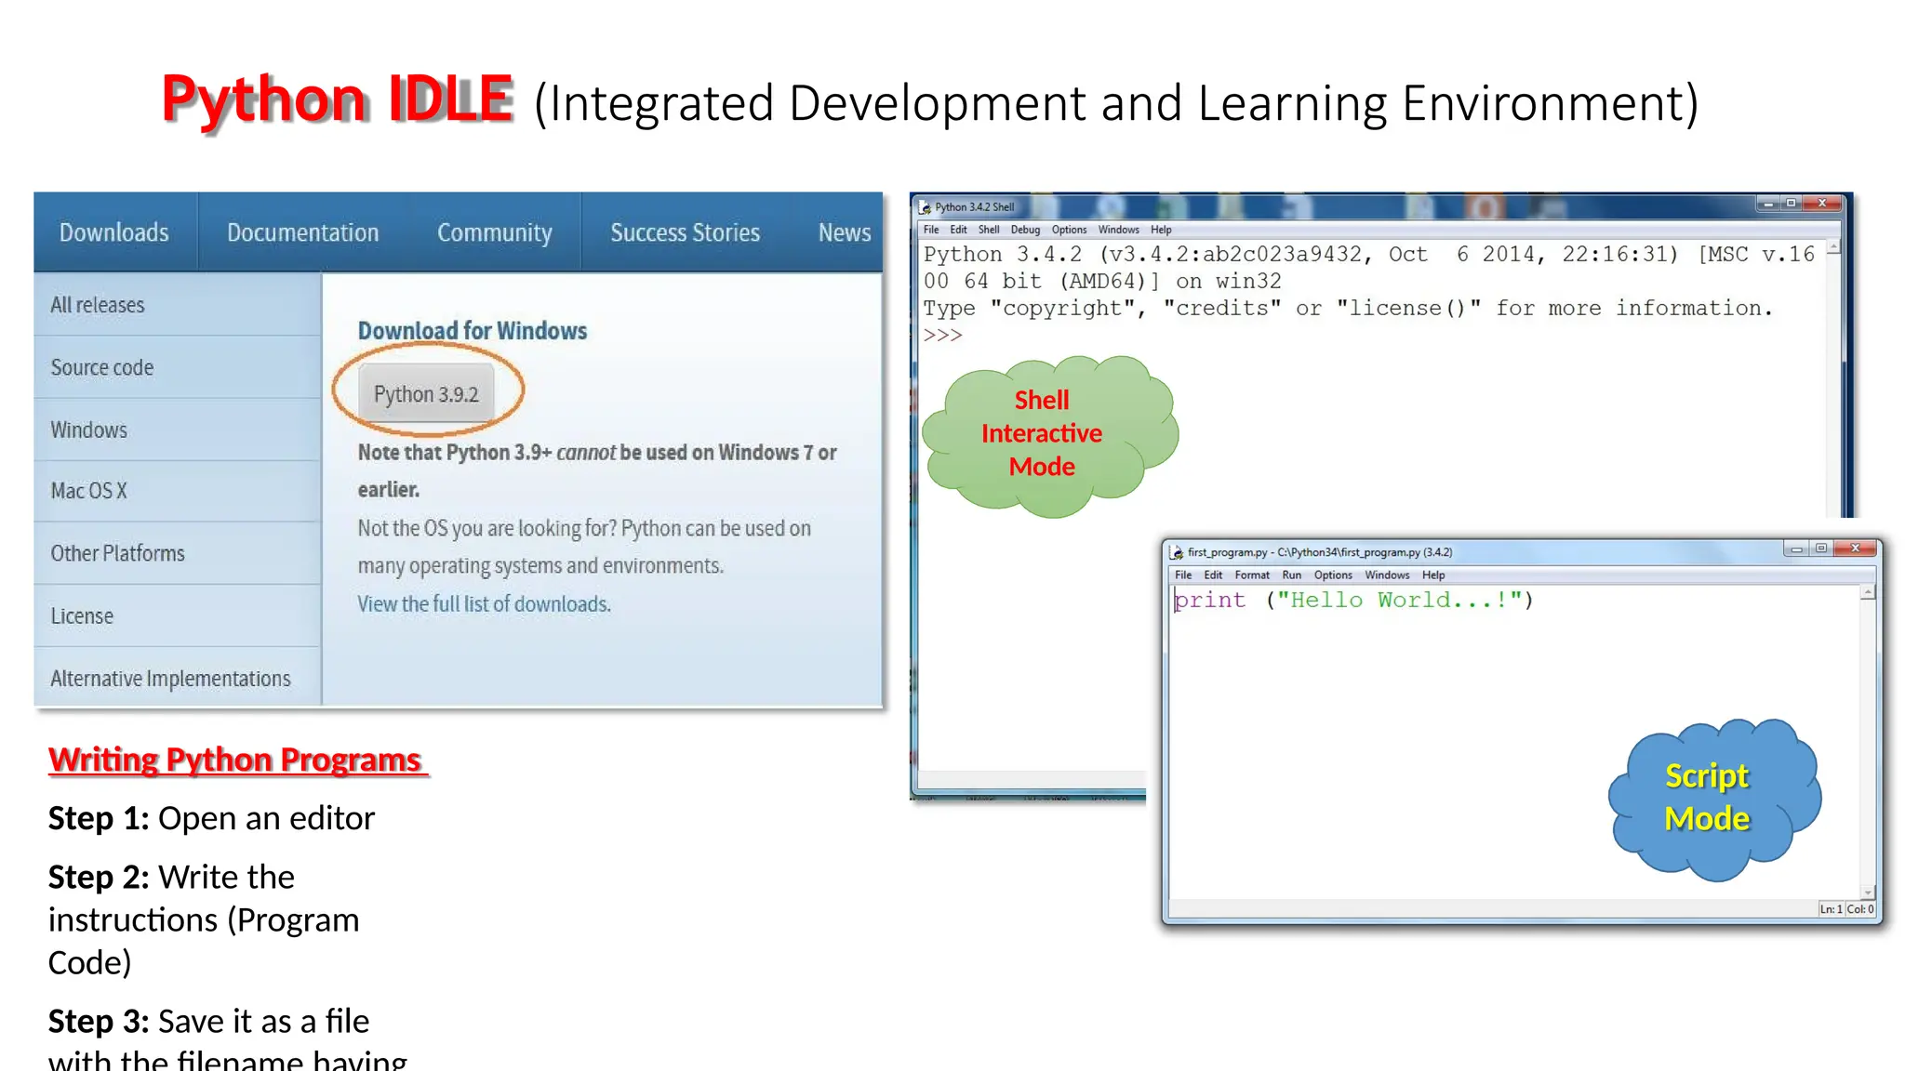This screenshot has height=1071, width=1905.
Task: Open the Format menu in script editor
Action: click(1251, 575)
